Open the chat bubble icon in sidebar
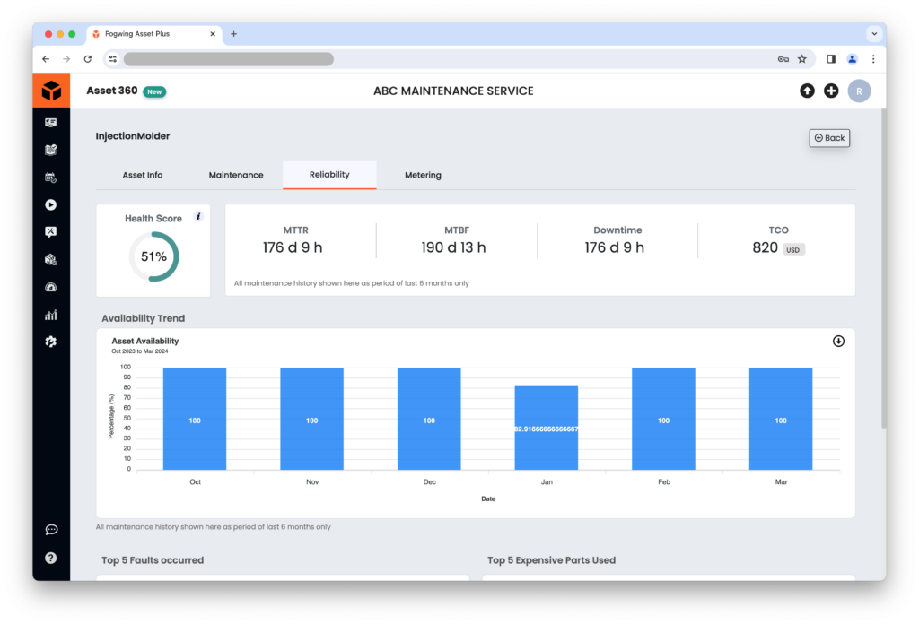Viewport: 919px width, 624px height. (x=51, y=530)
